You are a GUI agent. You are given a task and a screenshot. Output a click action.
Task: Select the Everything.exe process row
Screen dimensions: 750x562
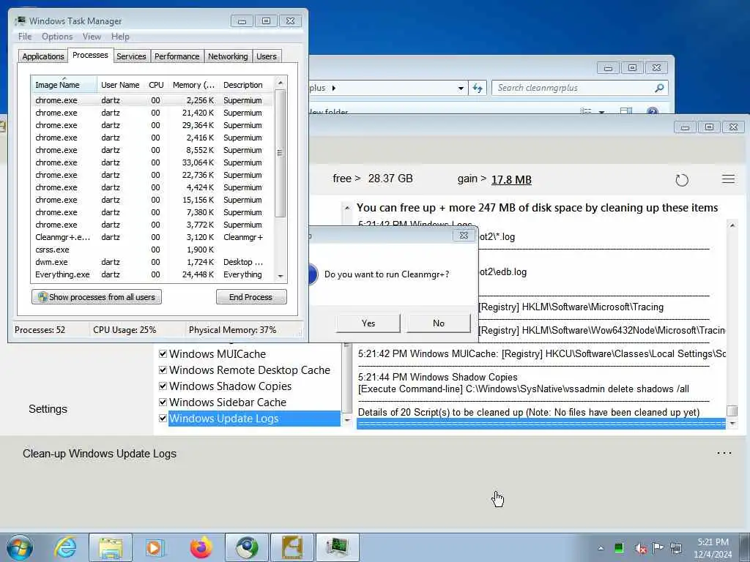pos(153,274)
